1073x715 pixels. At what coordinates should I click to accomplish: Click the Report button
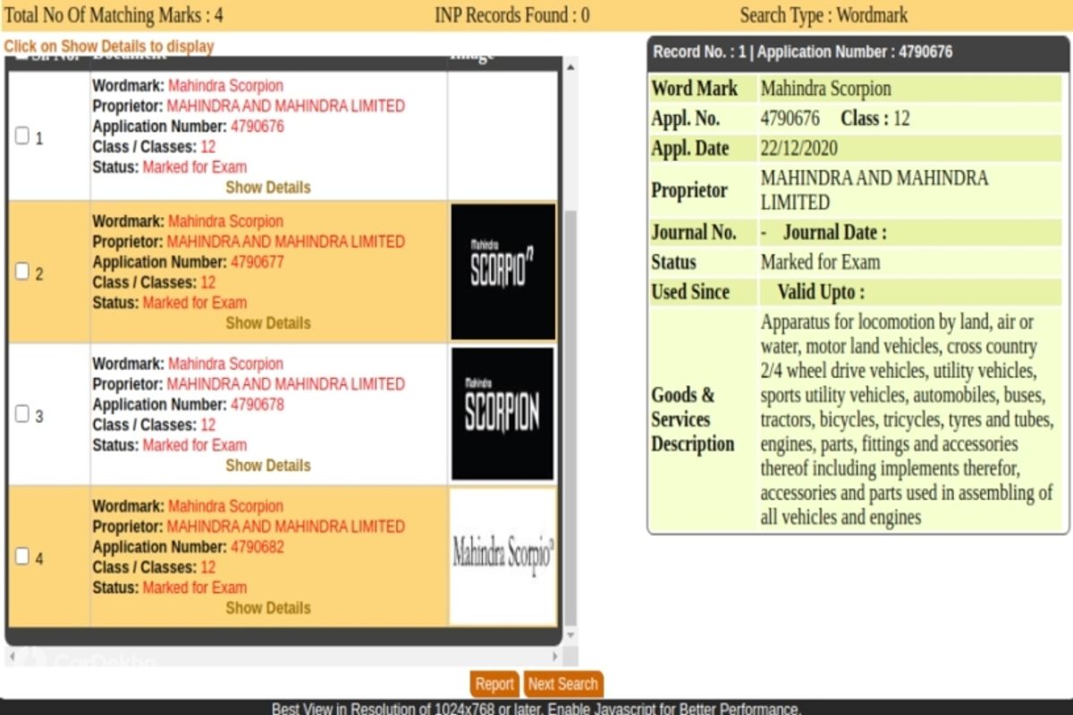[494, 684]
